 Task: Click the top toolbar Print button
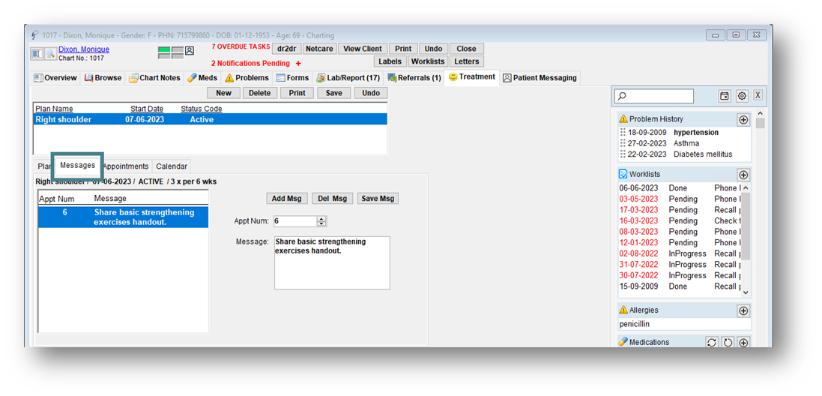tap(403, 49)
